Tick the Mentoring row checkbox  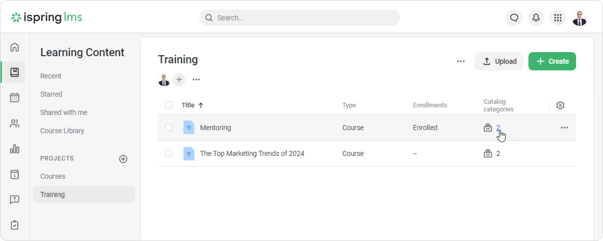pyautogui.click(x=169, y=128)
